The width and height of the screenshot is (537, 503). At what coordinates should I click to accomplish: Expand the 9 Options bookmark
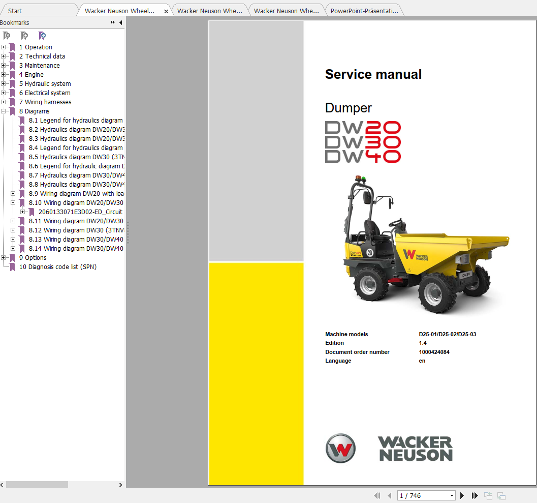point(4,257)
